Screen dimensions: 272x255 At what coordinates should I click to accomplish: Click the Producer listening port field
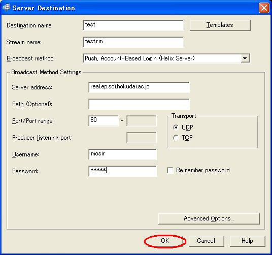click(x=142, y=138)
